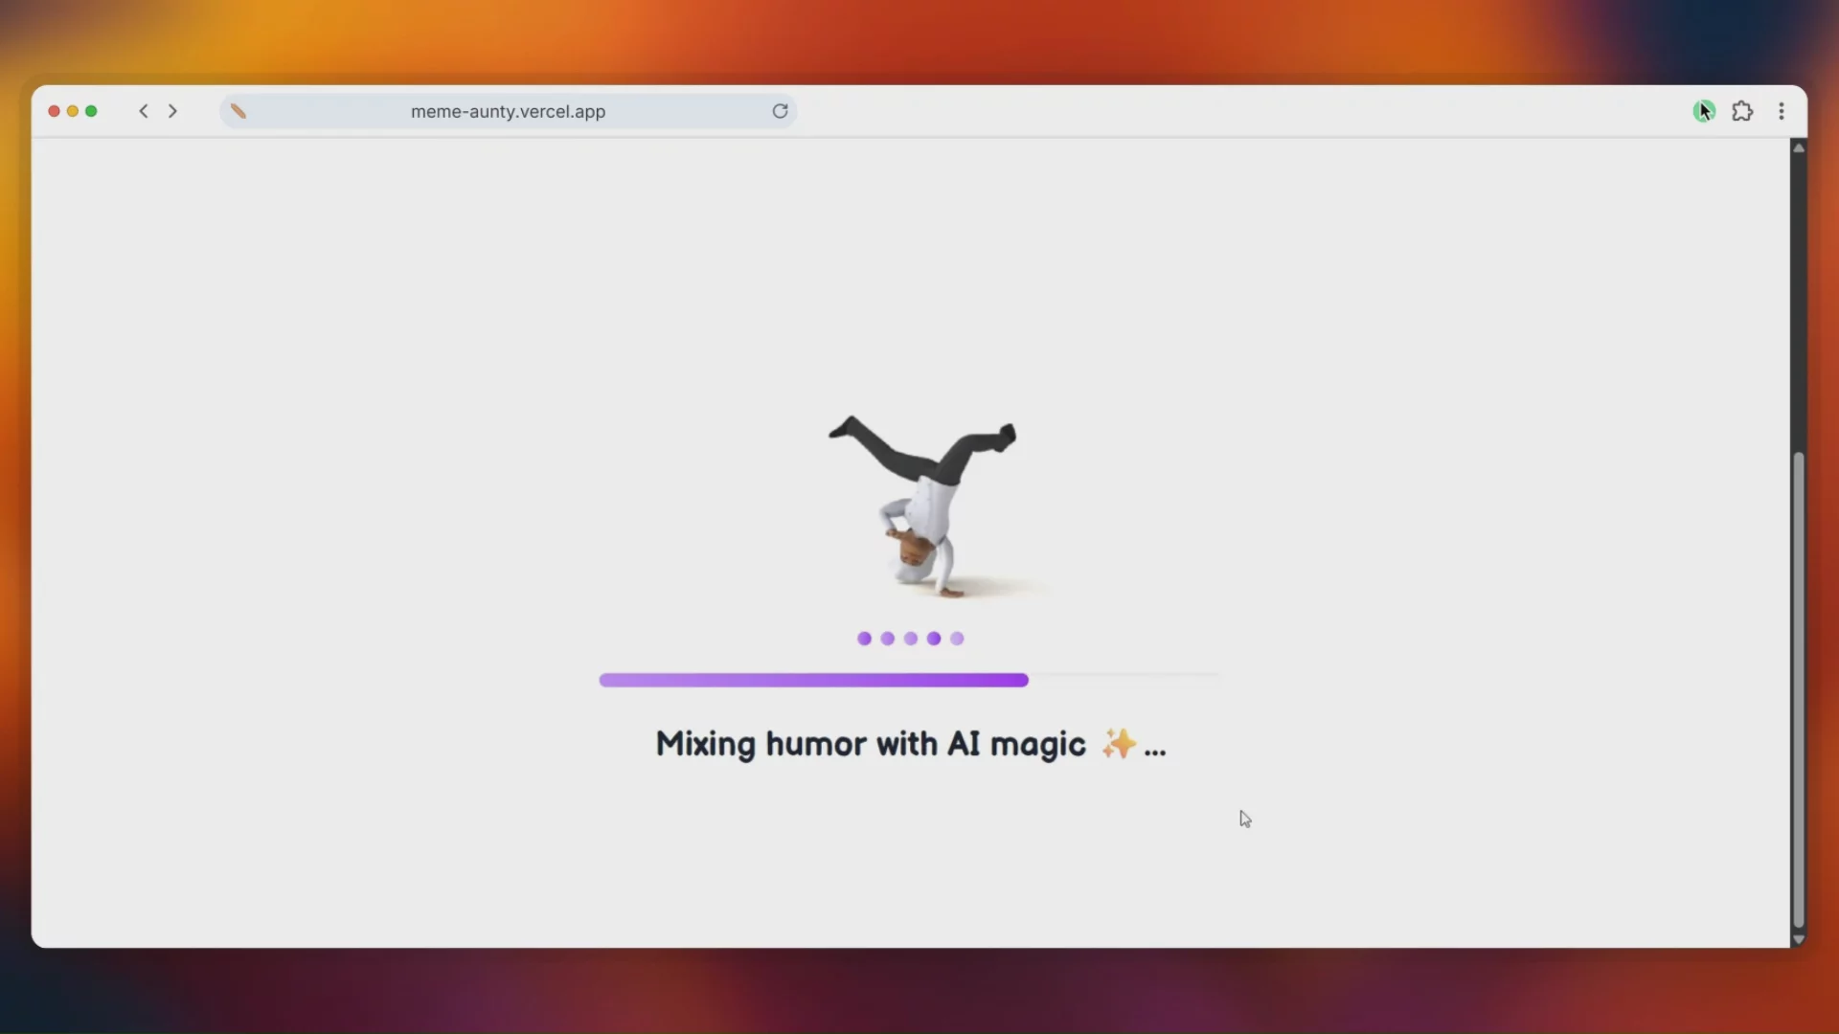Open the green profile avatar
The height and width of the screenshot is (1034, 1839).
coord(1704,111)
